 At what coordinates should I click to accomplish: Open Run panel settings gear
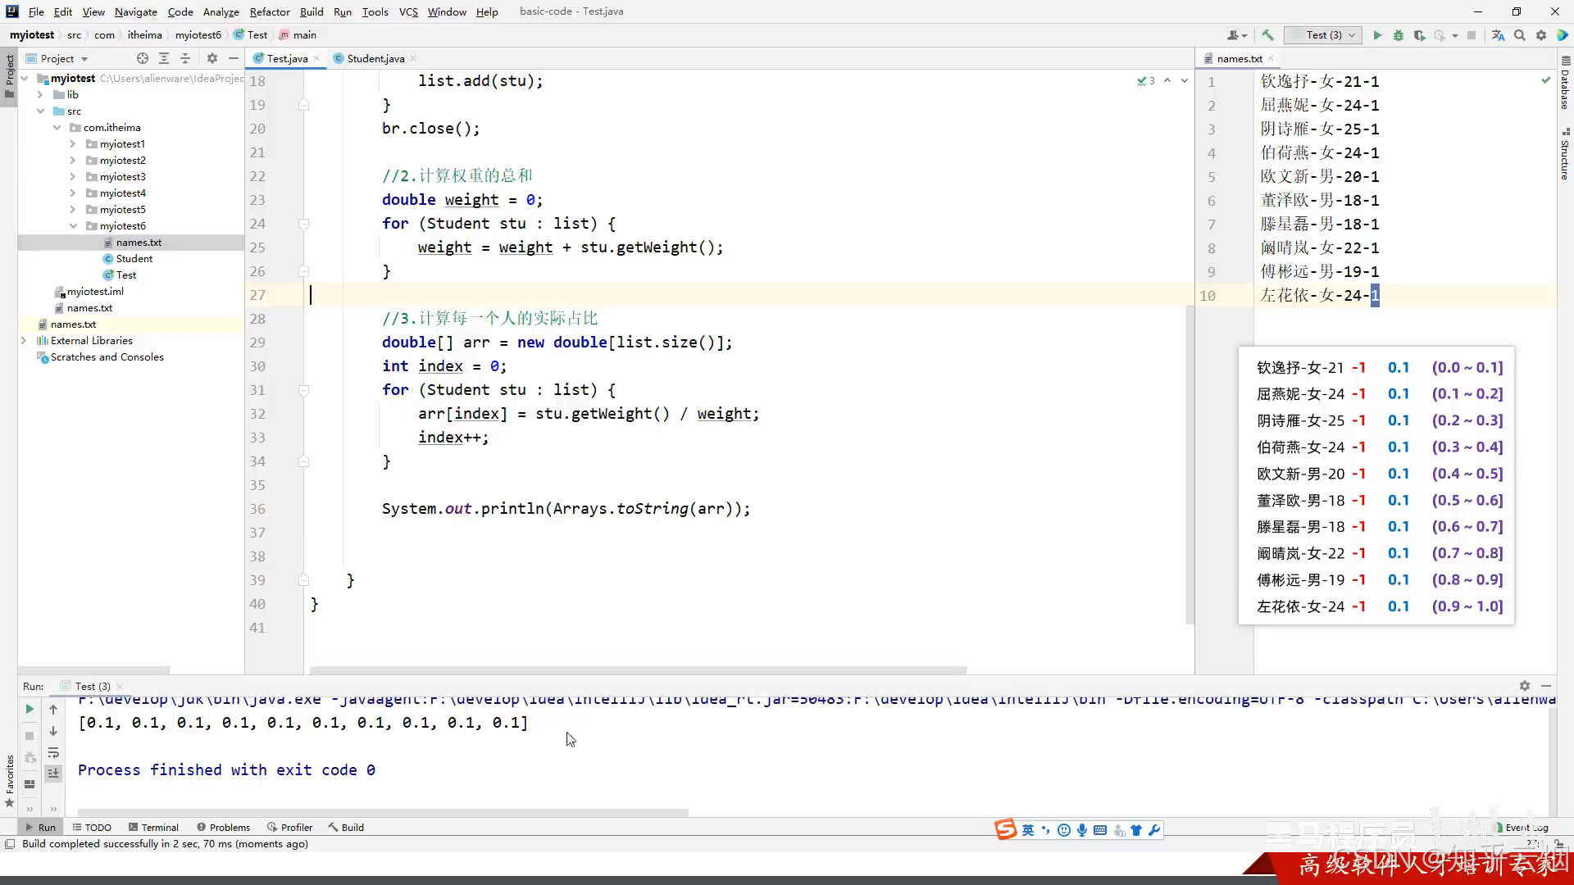1524,686
